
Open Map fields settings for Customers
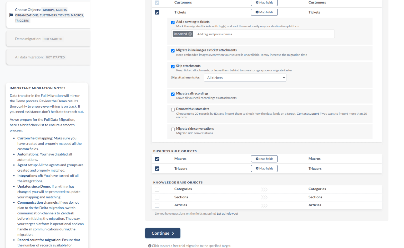pos(264,3)
